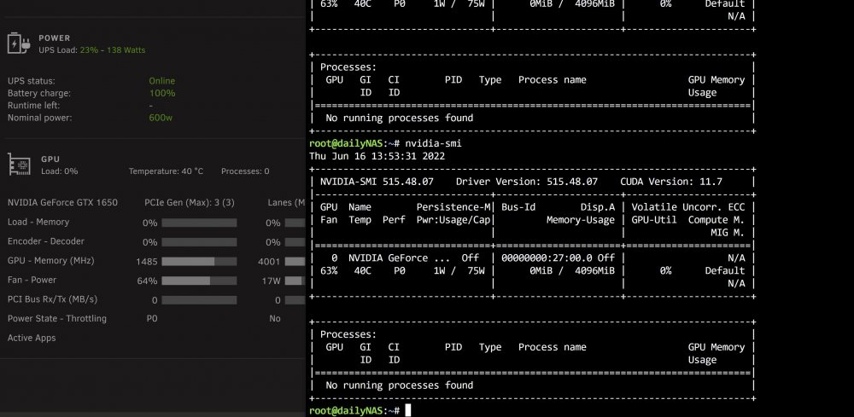Click 'Processes: 0' in GPU panel
Screen dimensions: 854x417
click(x=245, y=171)
